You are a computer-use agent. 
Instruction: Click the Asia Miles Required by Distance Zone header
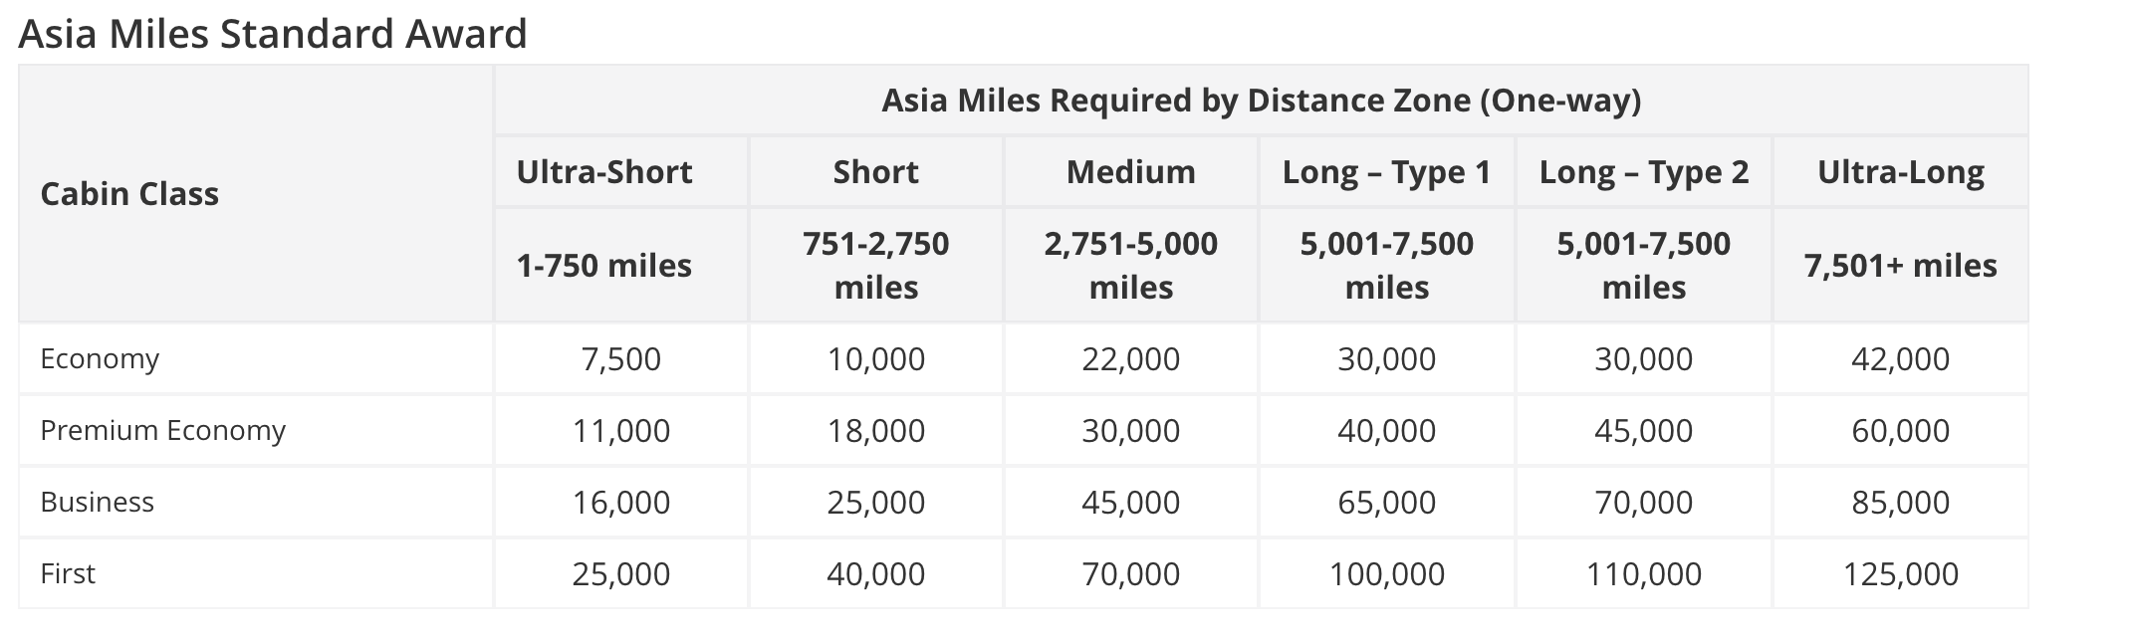click(x=1261, y=101)
